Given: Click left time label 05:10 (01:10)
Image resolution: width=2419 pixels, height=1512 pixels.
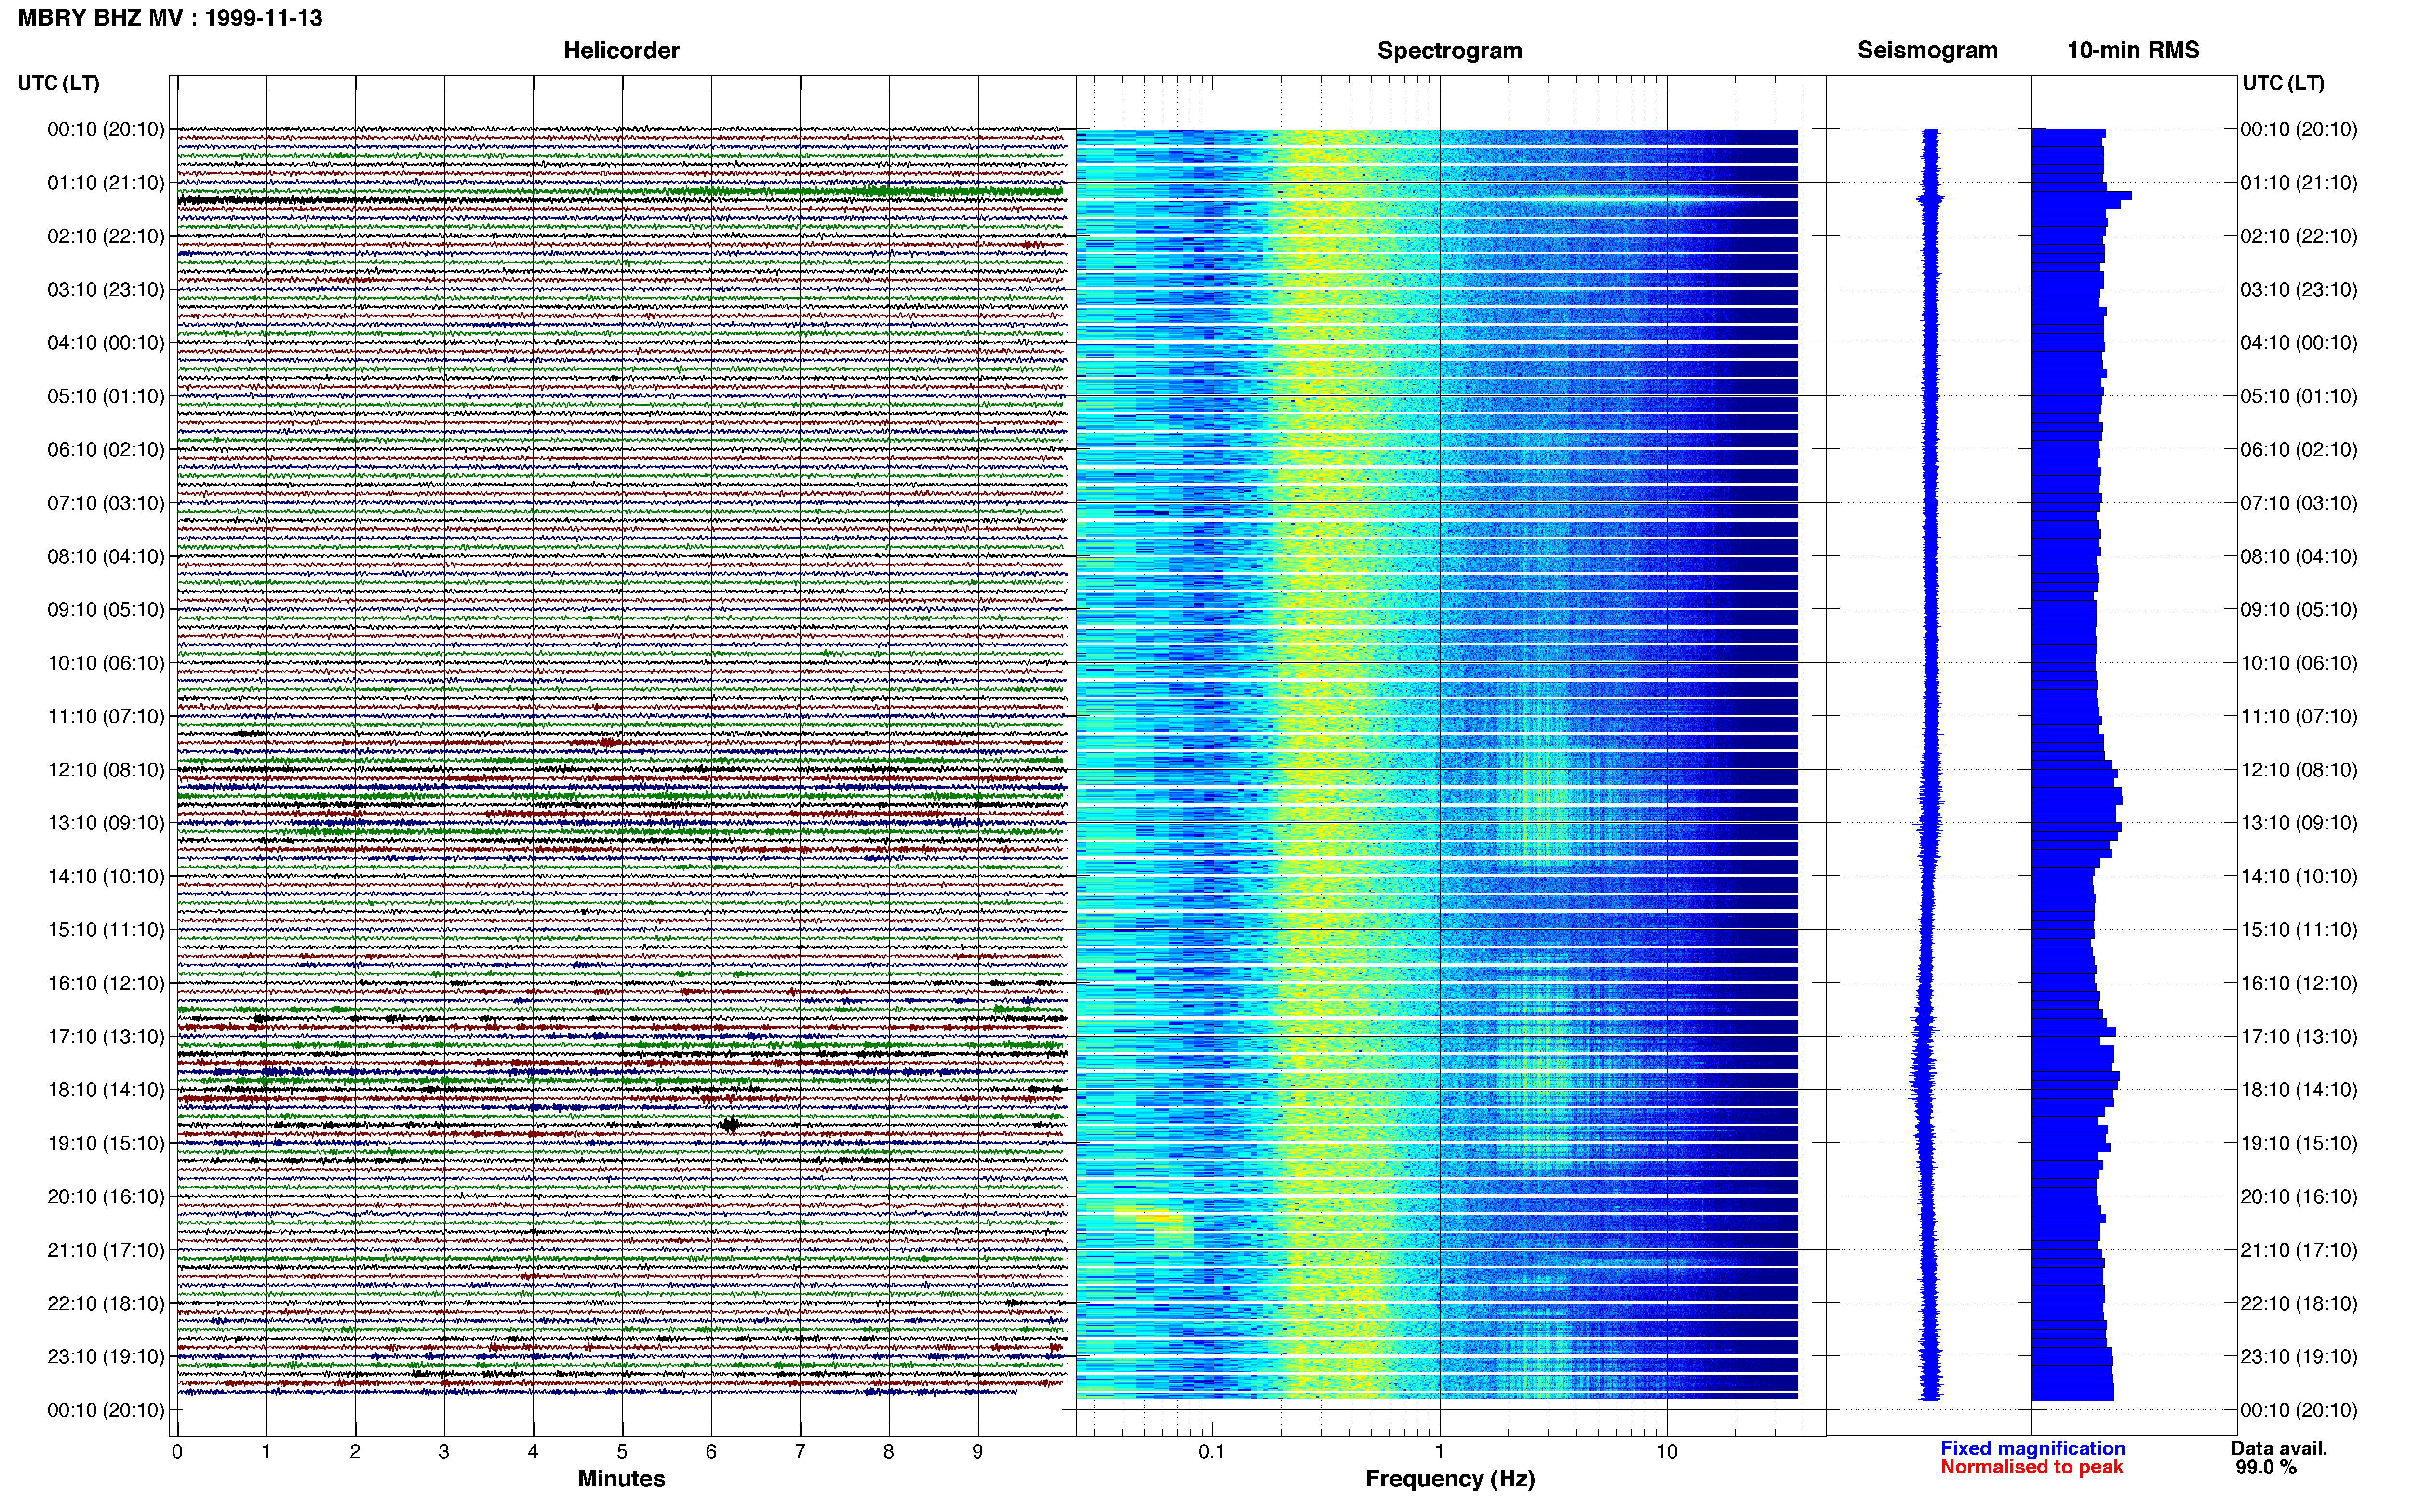Looking at the screenshot, I should (x=105, y=396).
